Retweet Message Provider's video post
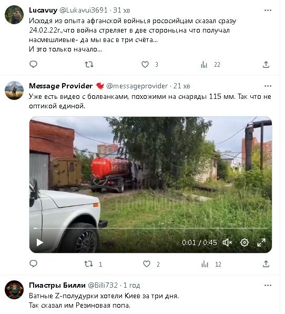The width and height of the screenshot is (285, 314). 88,264
